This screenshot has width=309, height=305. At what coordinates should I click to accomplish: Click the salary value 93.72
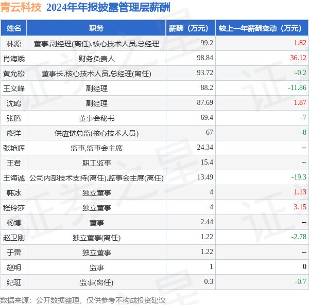[x=205, y=73]
